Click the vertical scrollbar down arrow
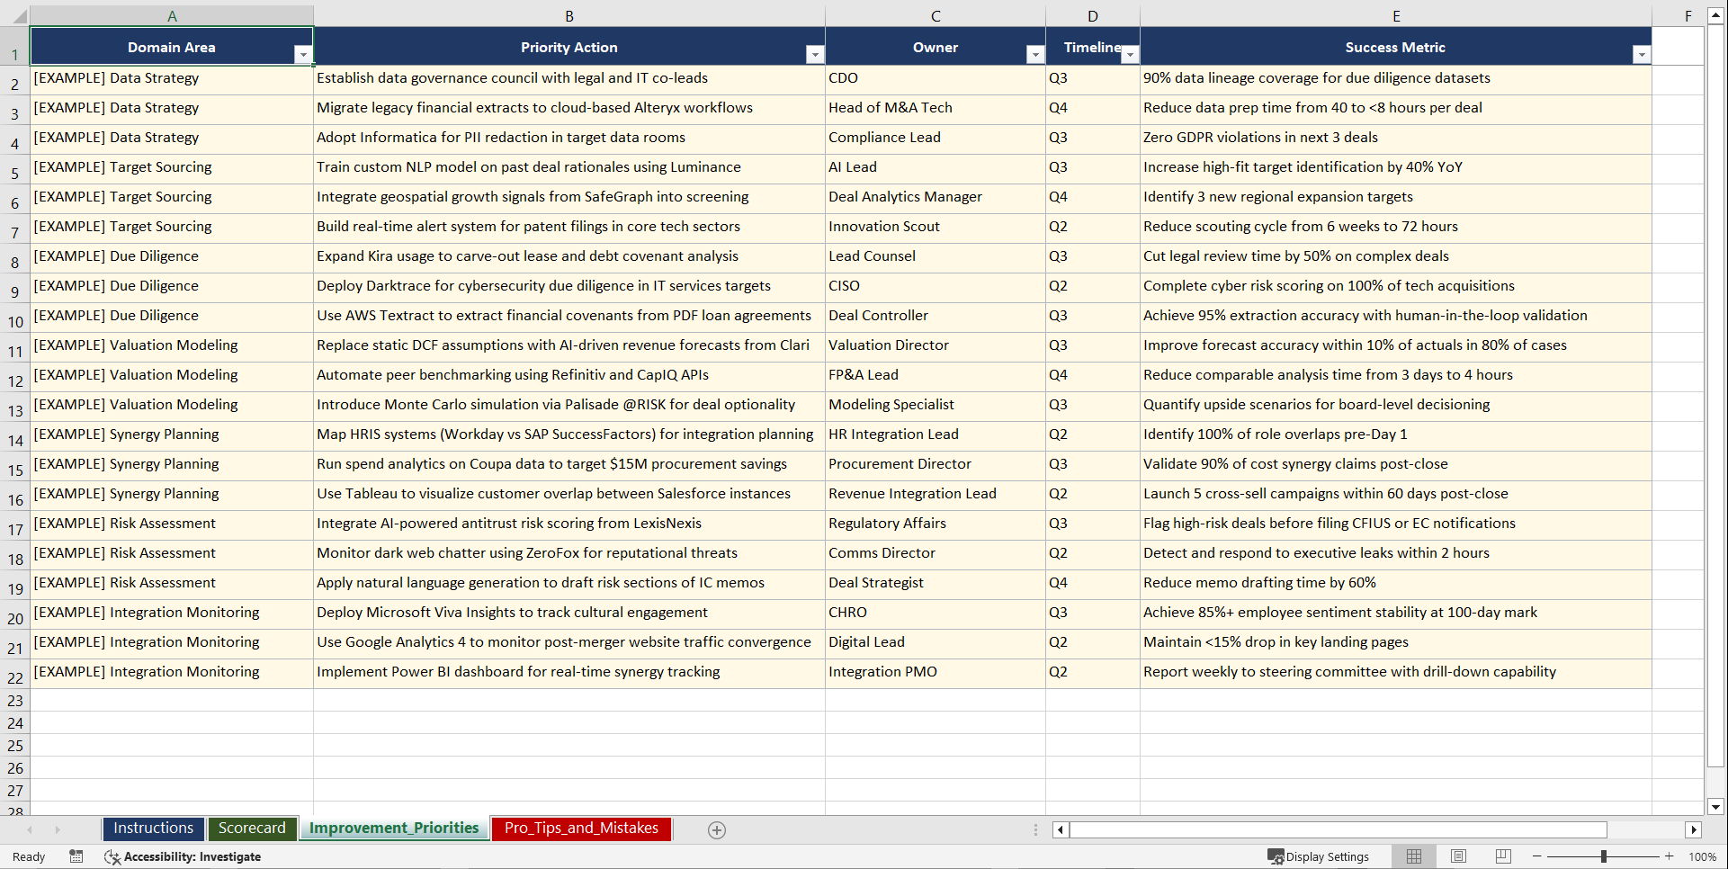This screenshot has height=869, width=1728. (x=1716, y=808)
